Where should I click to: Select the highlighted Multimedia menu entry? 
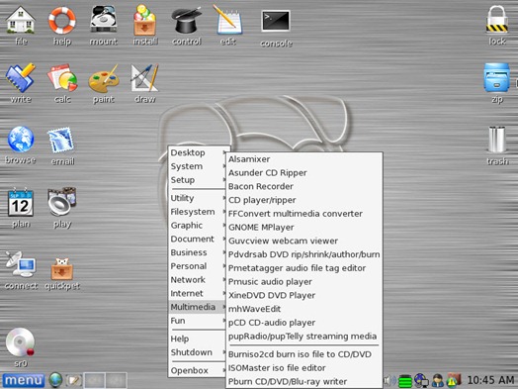coord(199,307)
